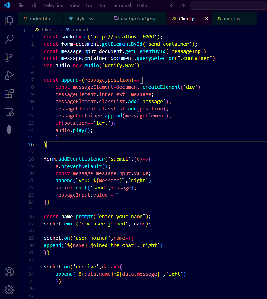Open the Explorer view in activity bar
The width and height of the screenshot is (267, 299).
coord(9,21)
